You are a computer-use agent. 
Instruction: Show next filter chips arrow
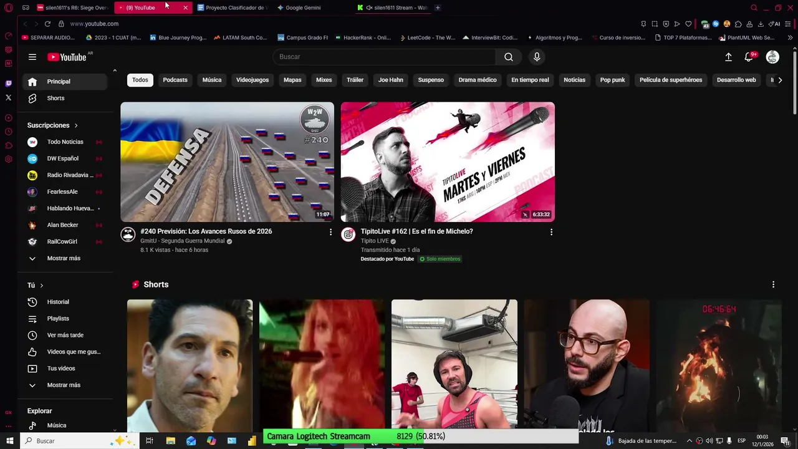pyautogui.click(x=780, y=80)
